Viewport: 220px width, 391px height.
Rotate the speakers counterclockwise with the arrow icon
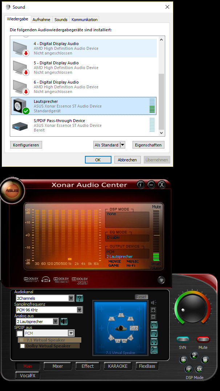point(154,325)
